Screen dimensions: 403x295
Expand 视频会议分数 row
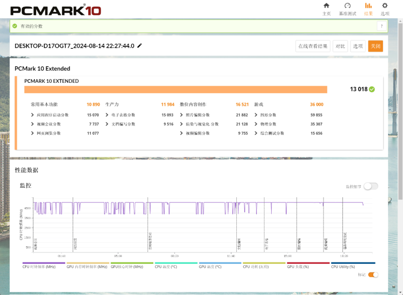click(x=32, y=124)
